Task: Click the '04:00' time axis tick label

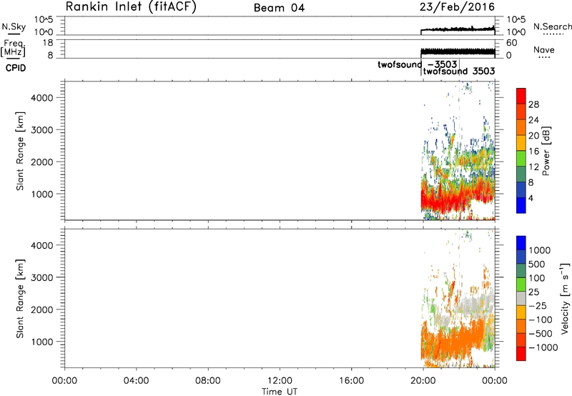Action: (136, 381)
